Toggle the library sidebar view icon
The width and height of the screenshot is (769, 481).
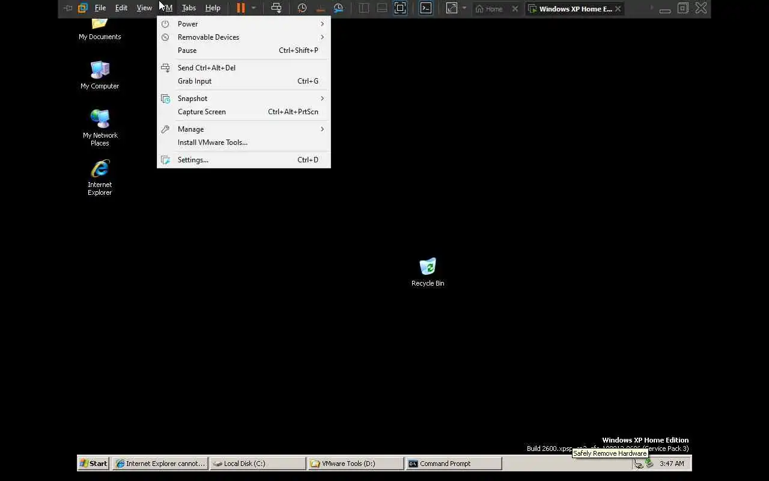364,8
